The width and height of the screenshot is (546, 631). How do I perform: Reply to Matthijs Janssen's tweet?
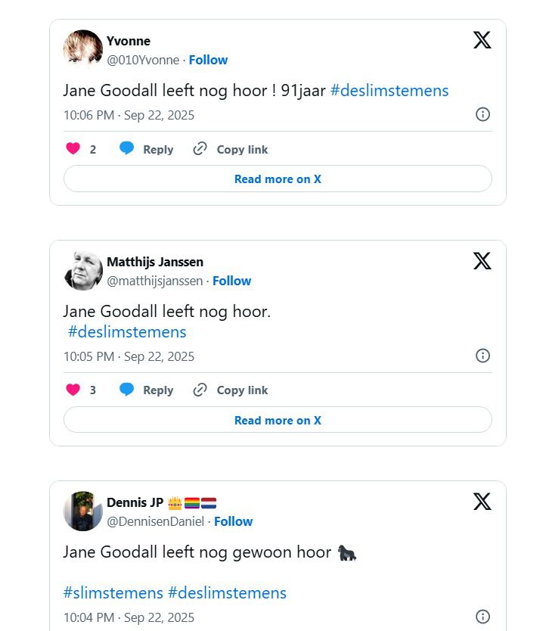[x=147, y=390]
